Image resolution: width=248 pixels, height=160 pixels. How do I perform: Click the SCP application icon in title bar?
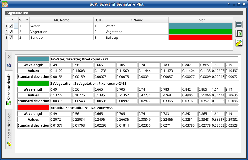click(5, 4)
